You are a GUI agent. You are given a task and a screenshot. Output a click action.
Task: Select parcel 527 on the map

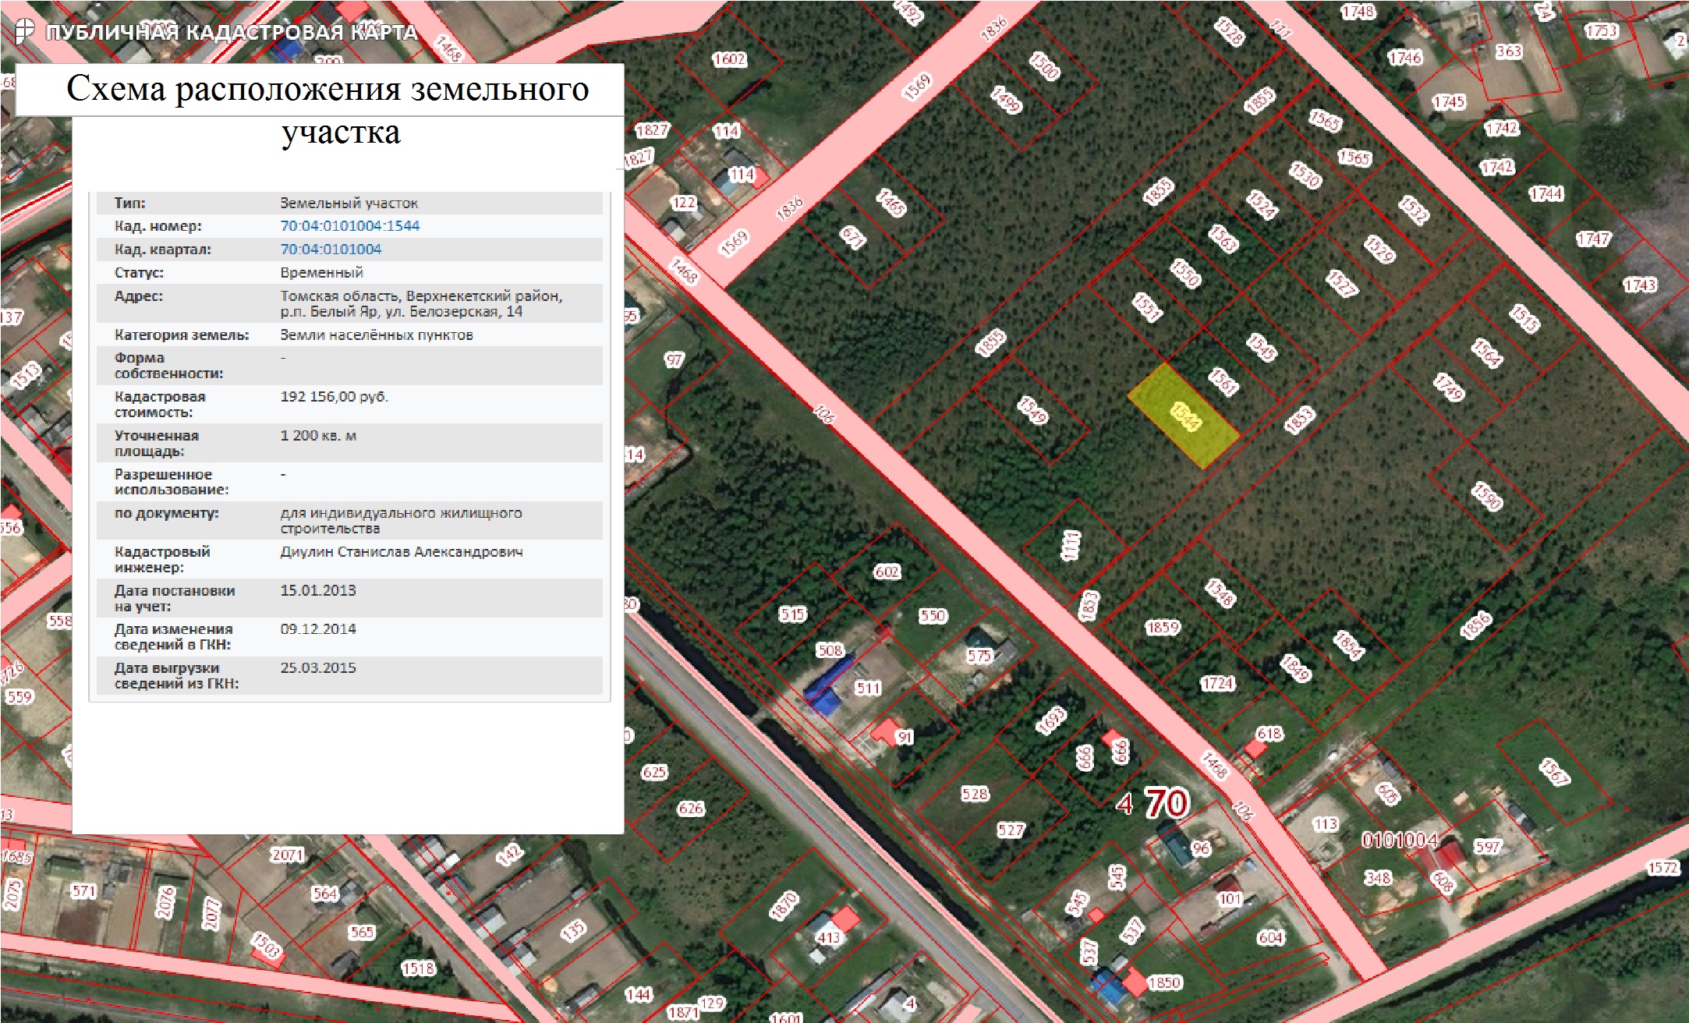pyautogui.click(x=1011, y=830)
